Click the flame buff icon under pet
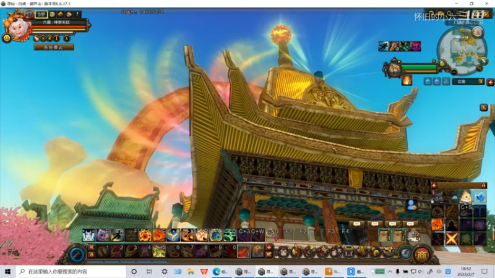Screen dimensions: 495x278 407,80
